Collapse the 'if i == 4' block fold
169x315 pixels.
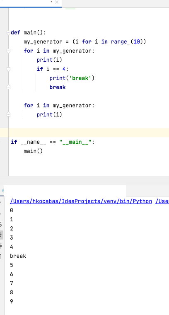pos(8,69)
